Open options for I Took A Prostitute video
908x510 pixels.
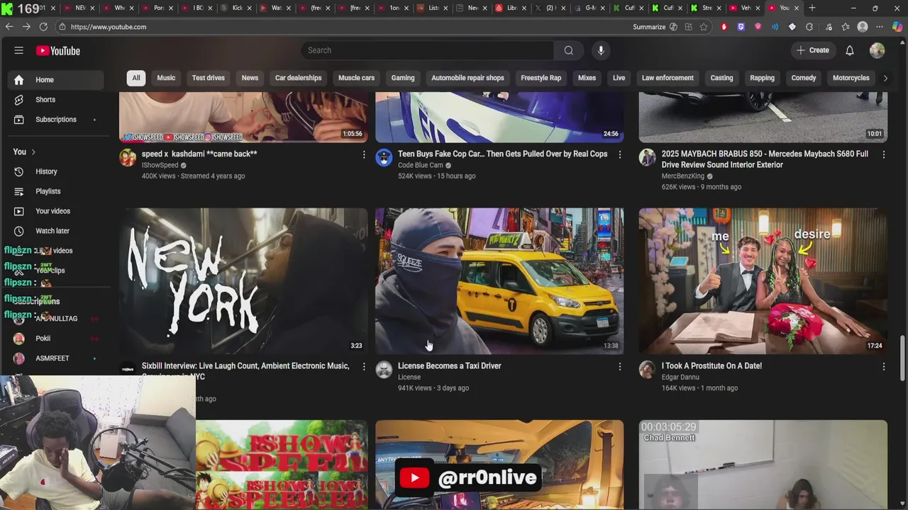tap(884, 367)
